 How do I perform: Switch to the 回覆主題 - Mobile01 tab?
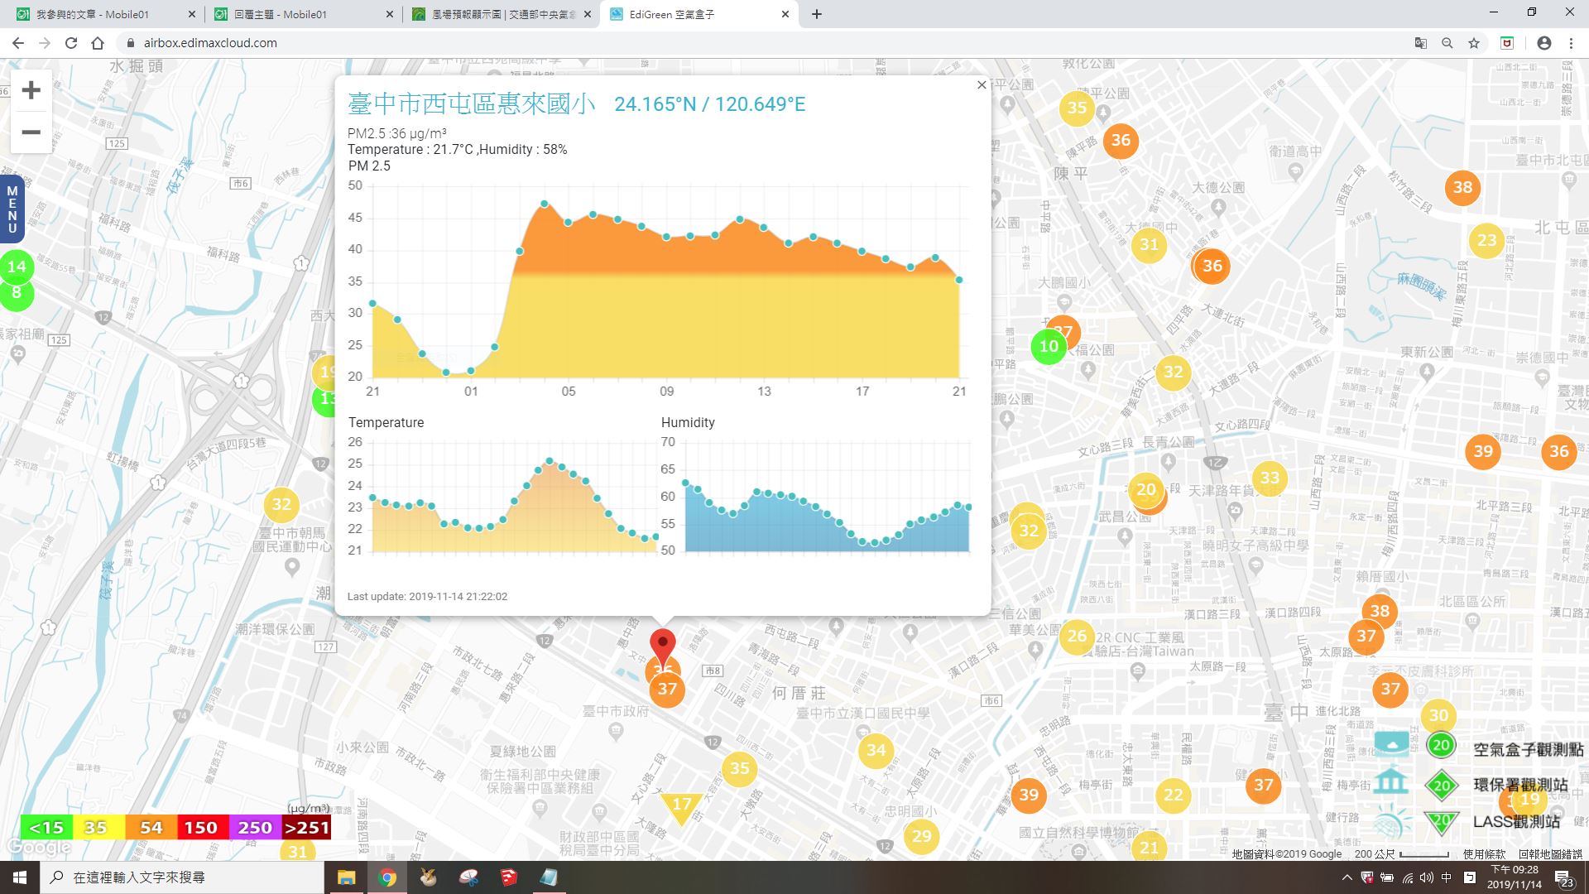tap(300, 14)
